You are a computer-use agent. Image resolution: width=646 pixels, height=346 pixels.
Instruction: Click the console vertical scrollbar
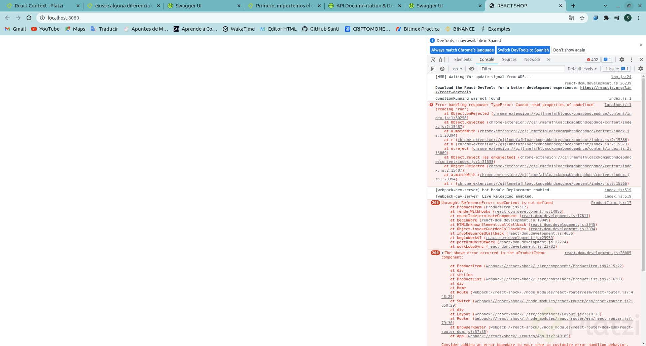pos(643,175)
